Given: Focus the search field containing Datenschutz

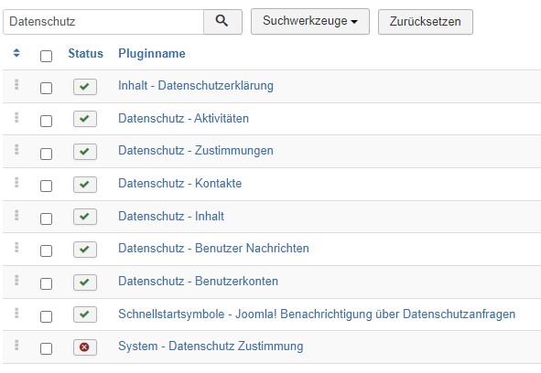Looking at the screenshot, I should 103,22.
